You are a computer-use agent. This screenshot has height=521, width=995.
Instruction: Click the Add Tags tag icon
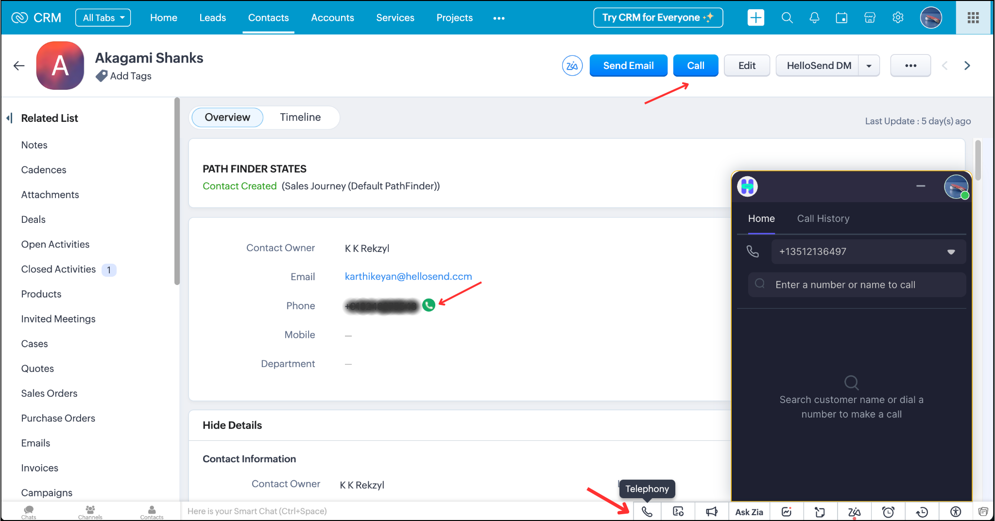coord(101,76)
